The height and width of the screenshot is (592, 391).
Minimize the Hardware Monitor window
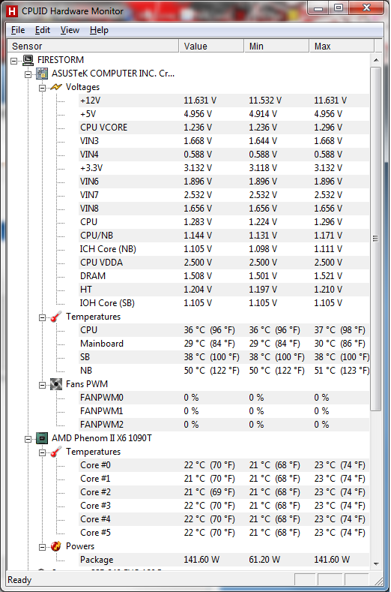coord(318,8)
